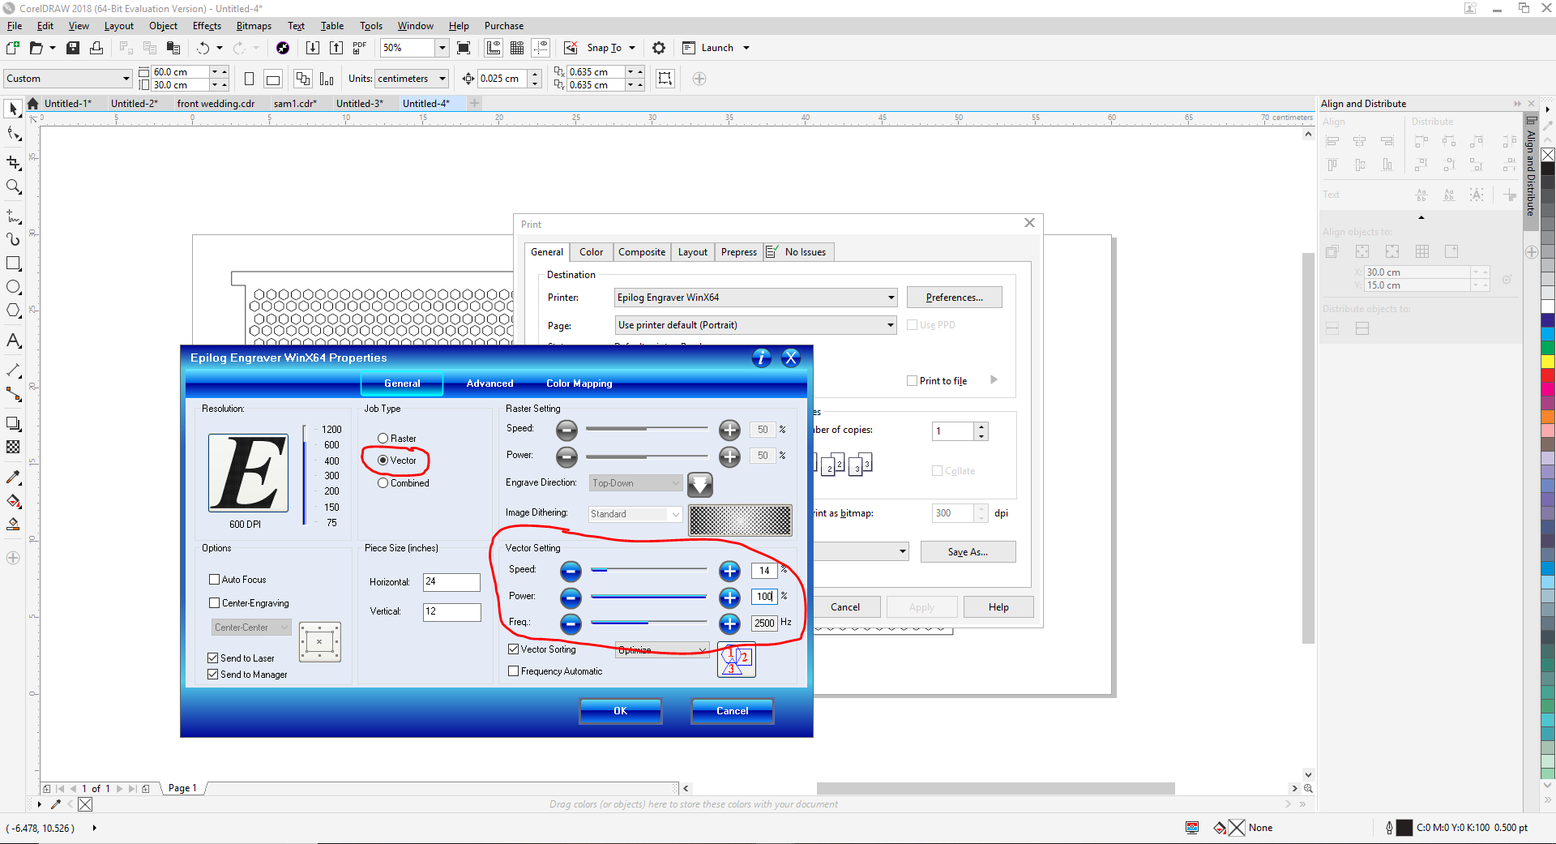Viewport: 1556px width, 844px height.
Task: Open the Bitmaps menu
Action: pos(254,26)
